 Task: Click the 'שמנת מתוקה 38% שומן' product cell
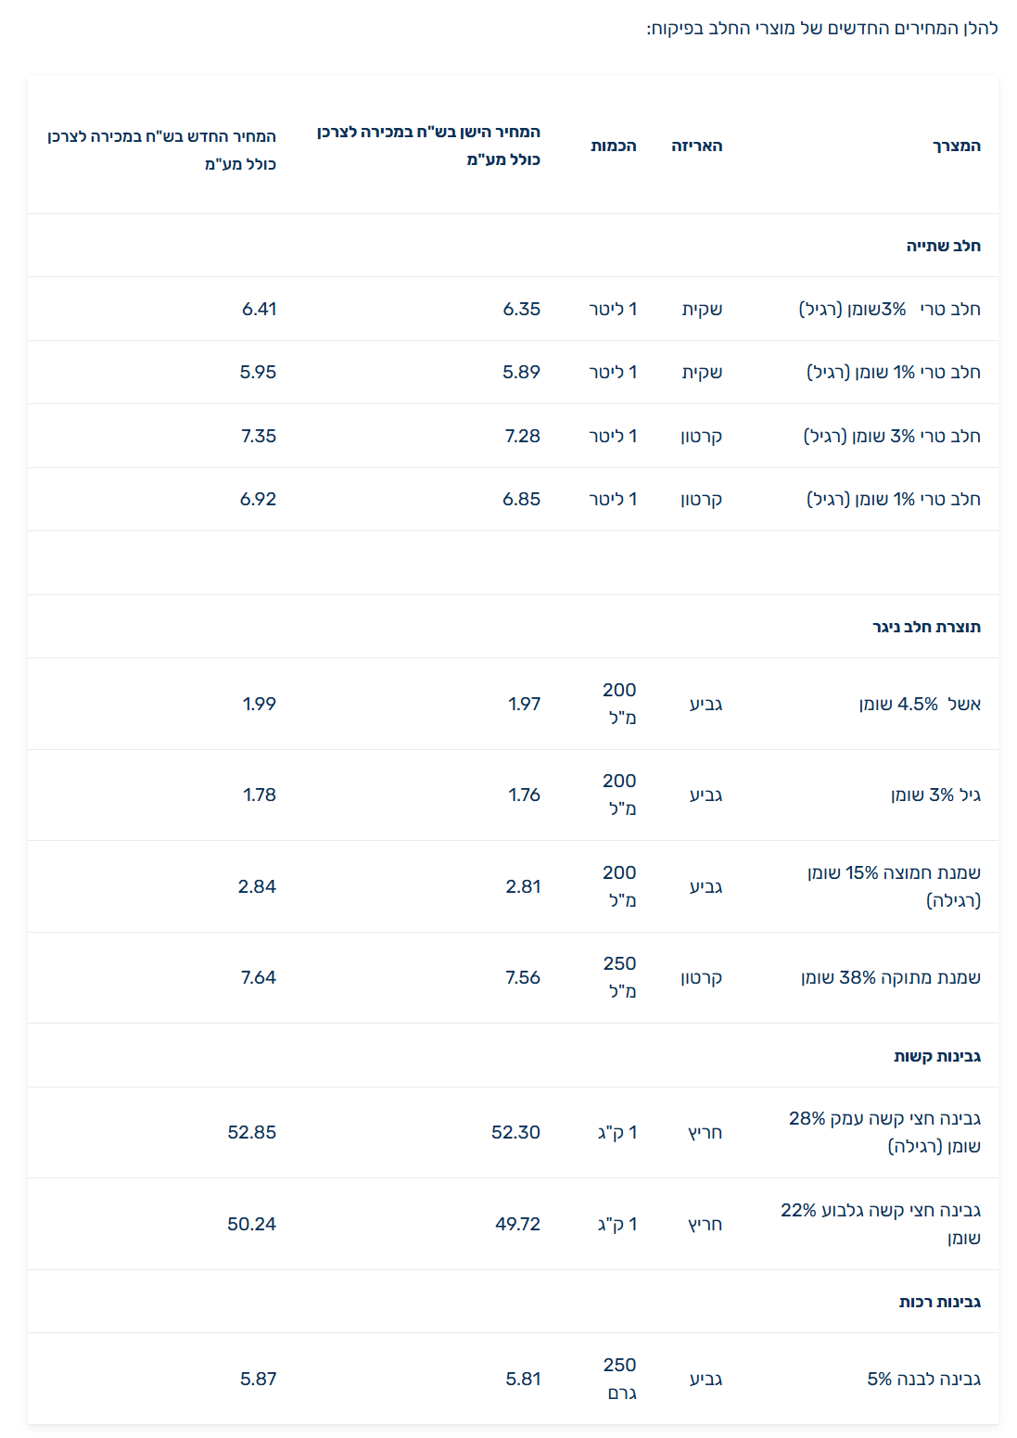[x=890, y=977]
